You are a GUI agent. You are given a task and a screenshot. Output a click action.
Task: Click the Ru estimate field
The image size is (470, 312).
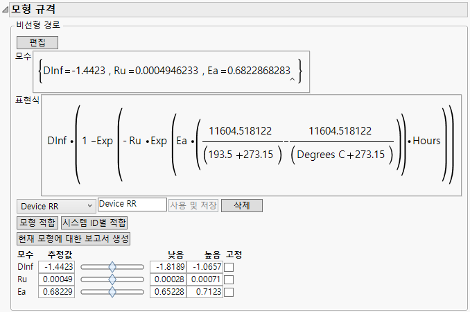click(56, 279)
